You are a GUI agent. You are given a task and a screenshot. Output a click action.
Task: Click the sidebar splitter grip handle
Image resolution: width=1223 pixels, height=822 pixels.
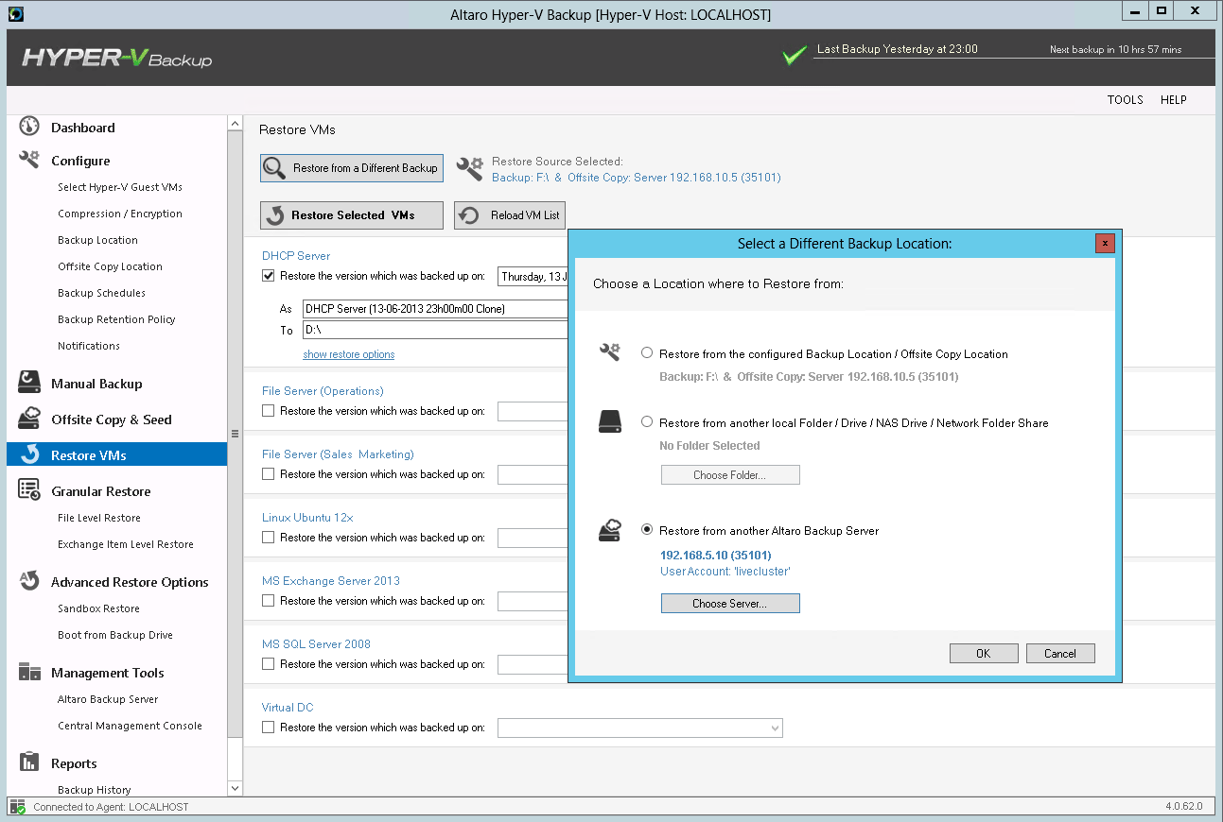tap(236, 434)
